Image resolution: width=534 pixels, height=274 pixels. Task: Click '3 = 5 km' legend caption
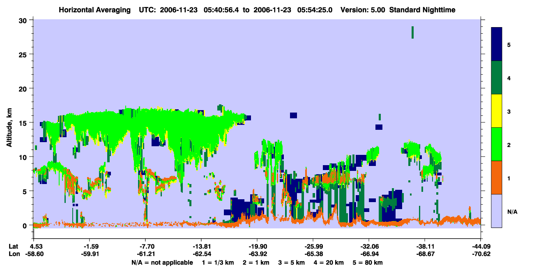[x=292, y=262]
